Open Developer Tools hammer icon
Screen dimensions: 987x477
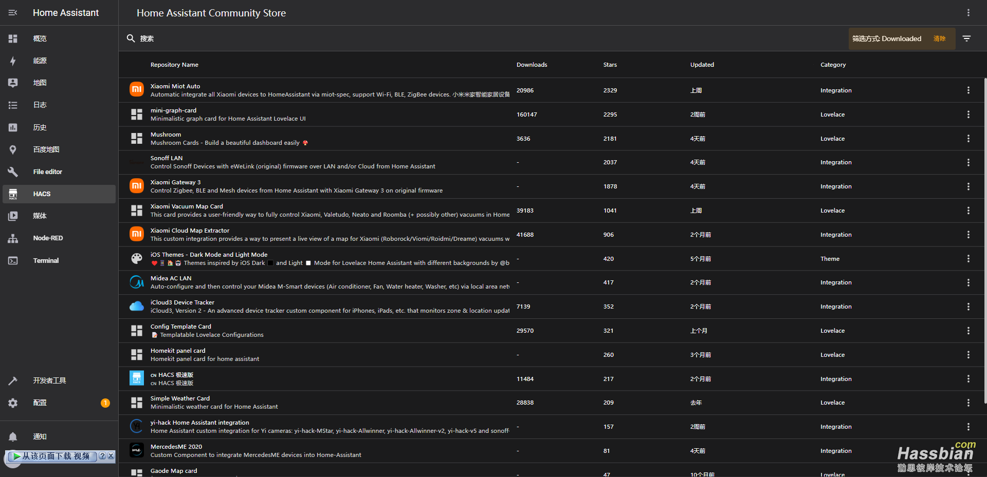coord(13,380)
